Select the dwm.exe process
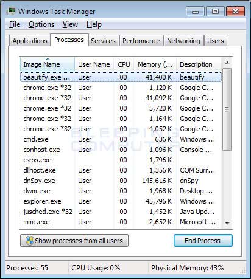The width and height of the screenshot is (251, 279). point(121,191)
